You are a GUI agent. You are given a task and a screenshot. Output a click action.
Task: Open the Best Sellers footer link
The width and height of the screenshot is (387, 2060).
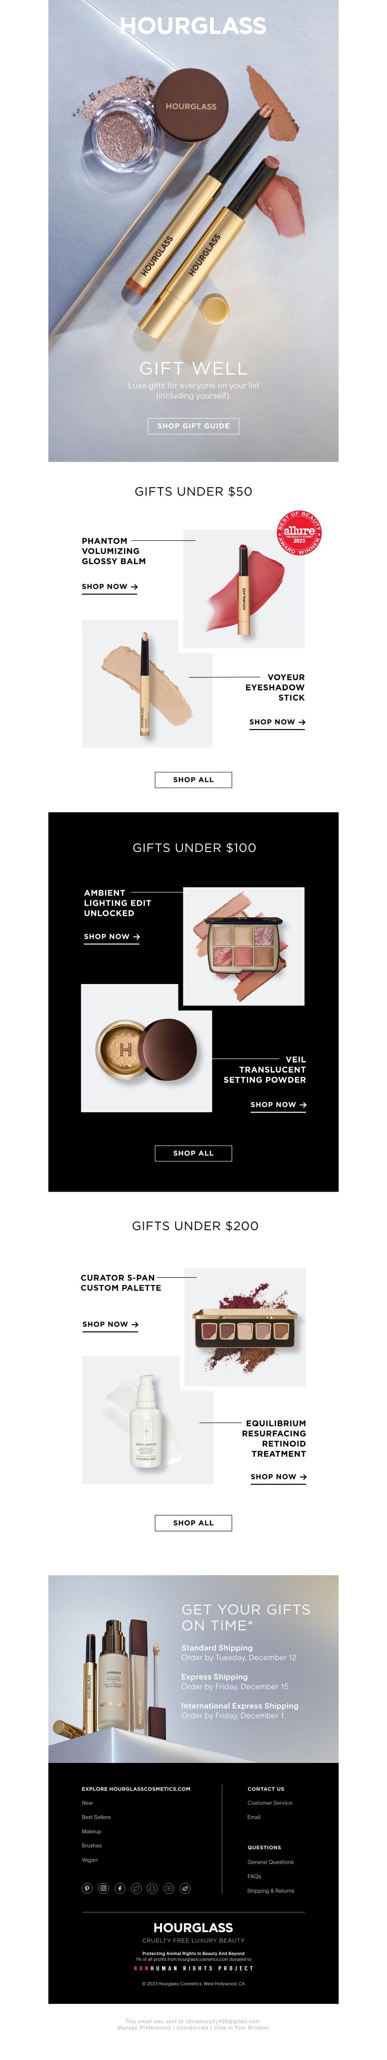coord(96,1817)
